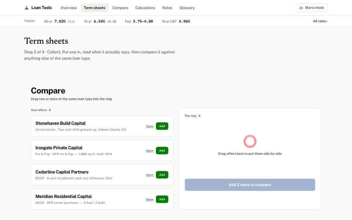Click the gamepad icon in Mario mode button
This screenshot has width=352, height=220.
(301, 8)
